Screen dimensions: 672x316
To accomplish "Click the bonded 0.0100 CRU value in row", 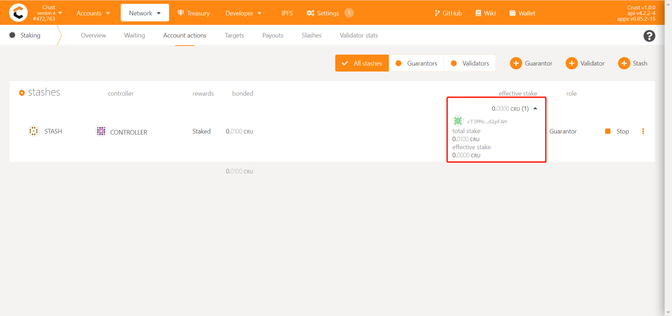I will tap(239, 131).
